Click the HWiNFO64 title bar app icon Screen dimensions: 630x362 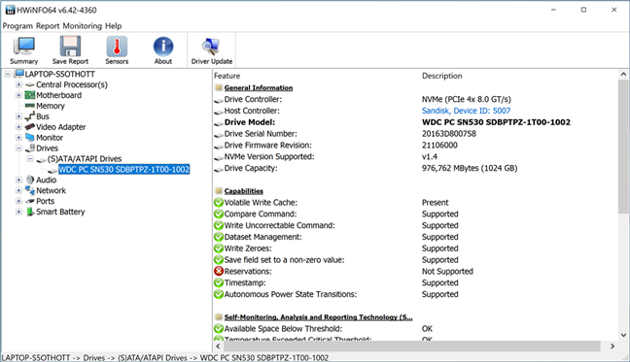click(x=10, y=10)
